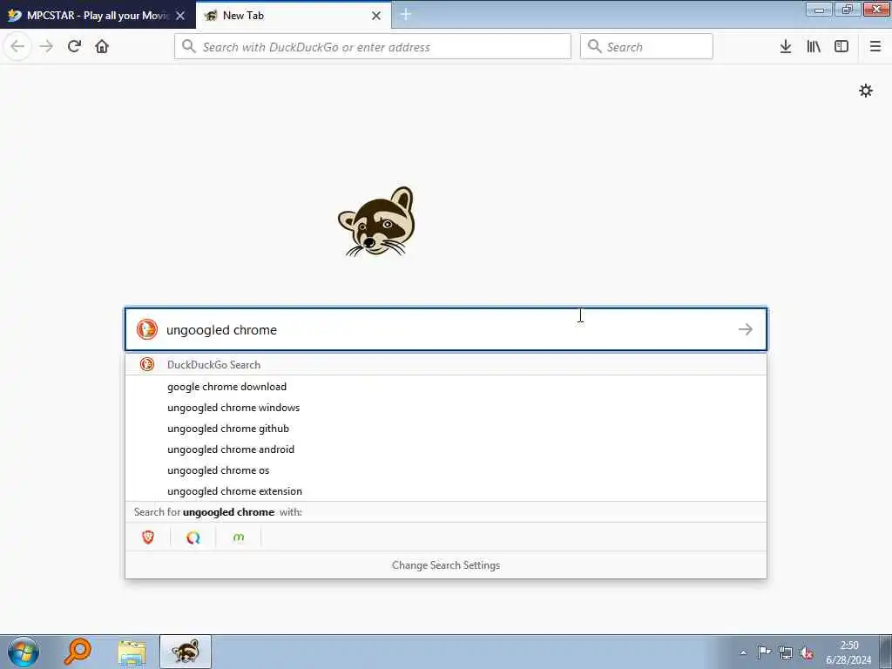Screen dimensions: 892x669
Task: Open the downloads arrow icon
Action: pos(786,47)
